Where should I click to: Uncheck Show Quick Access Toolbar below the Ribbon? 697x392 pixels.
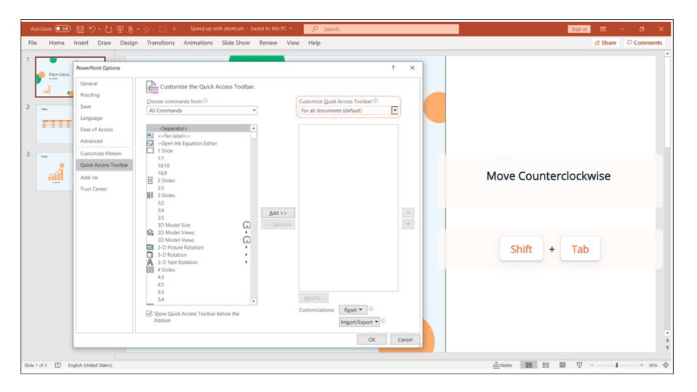click(x=148, y=314)
